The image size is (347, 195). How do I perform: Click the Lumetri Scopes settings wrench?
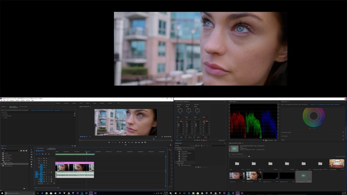coord(264,140)
